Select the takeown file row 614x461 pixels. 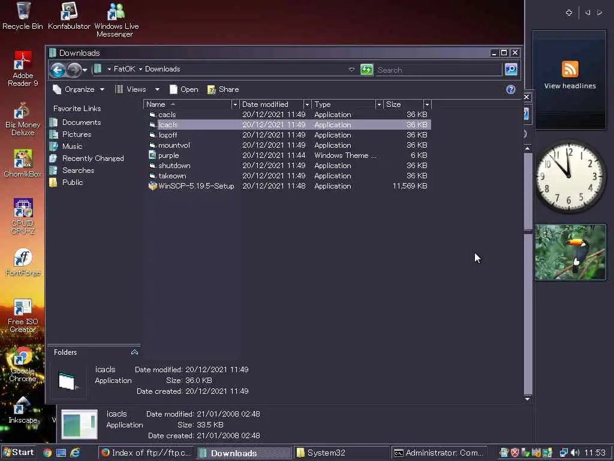coord(288,176)
